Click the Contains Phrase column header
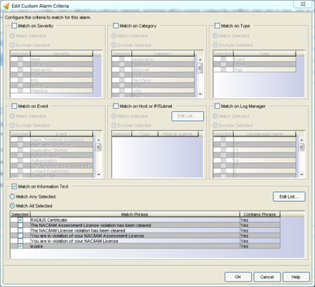The image size is (315, 287). pos(260,214)
